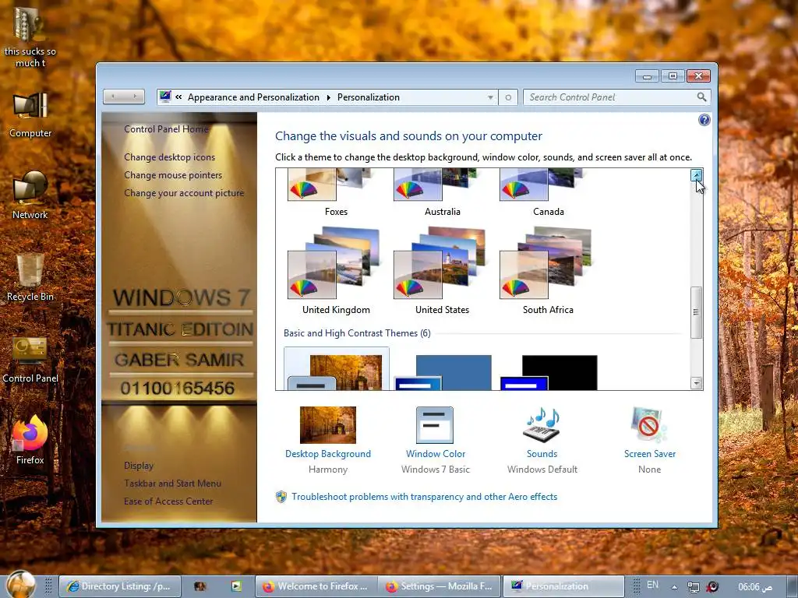Click the Screen Saver link text

coord(650,454)
